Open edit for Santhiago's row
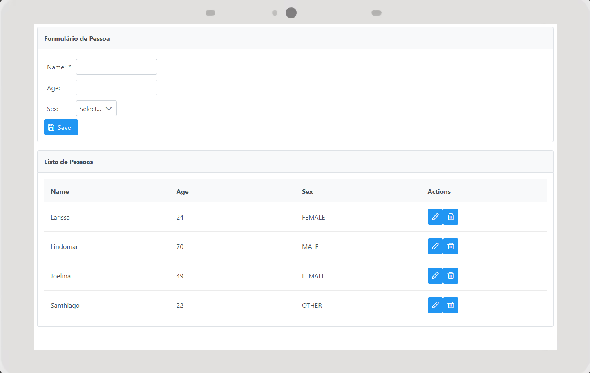This screenshot has height=373, width=590. point(435,305)
